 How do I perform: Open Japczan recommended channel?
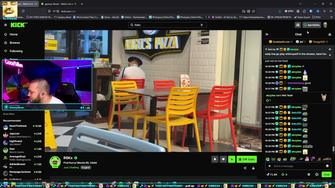coord(22,135)
